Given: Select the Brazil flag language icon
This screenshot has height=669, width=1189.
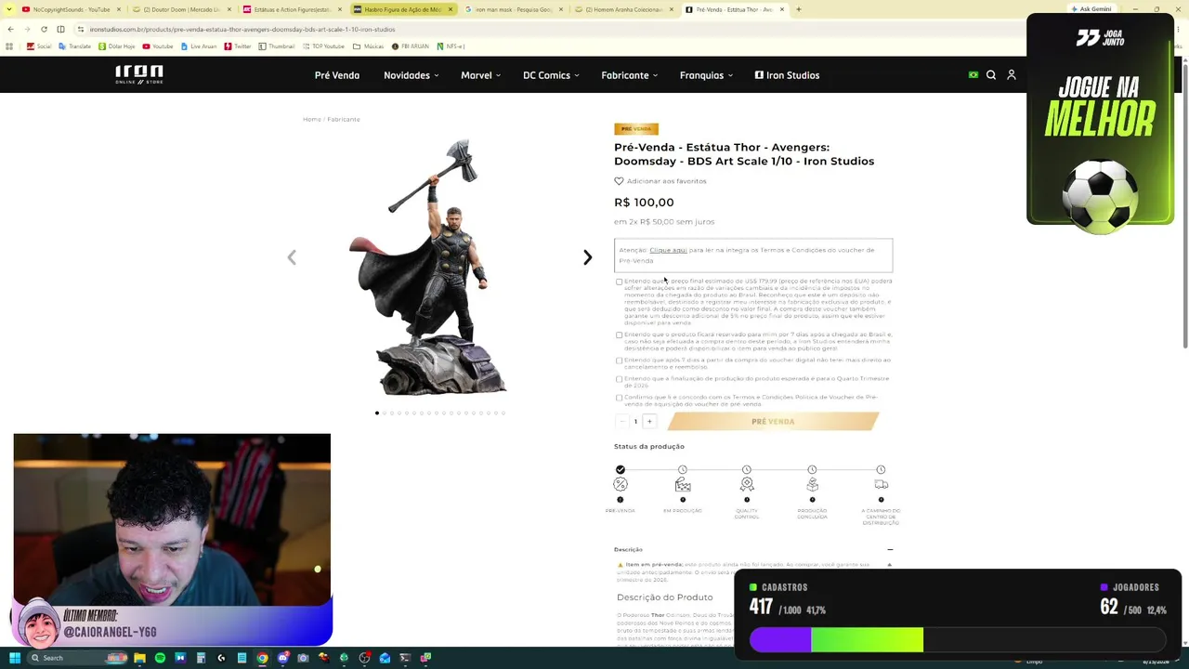Looking at the screenshot, I should coord(973,75).
